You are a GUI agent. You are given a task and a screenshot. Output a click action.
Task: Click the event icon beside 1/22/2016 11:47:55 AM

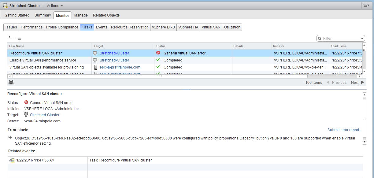click(12, 160)
